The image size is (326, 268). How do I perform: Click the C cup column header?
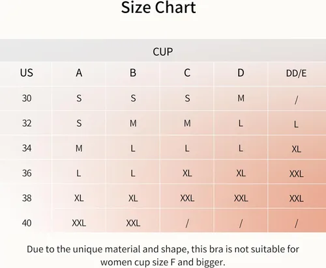coord(187,73)
